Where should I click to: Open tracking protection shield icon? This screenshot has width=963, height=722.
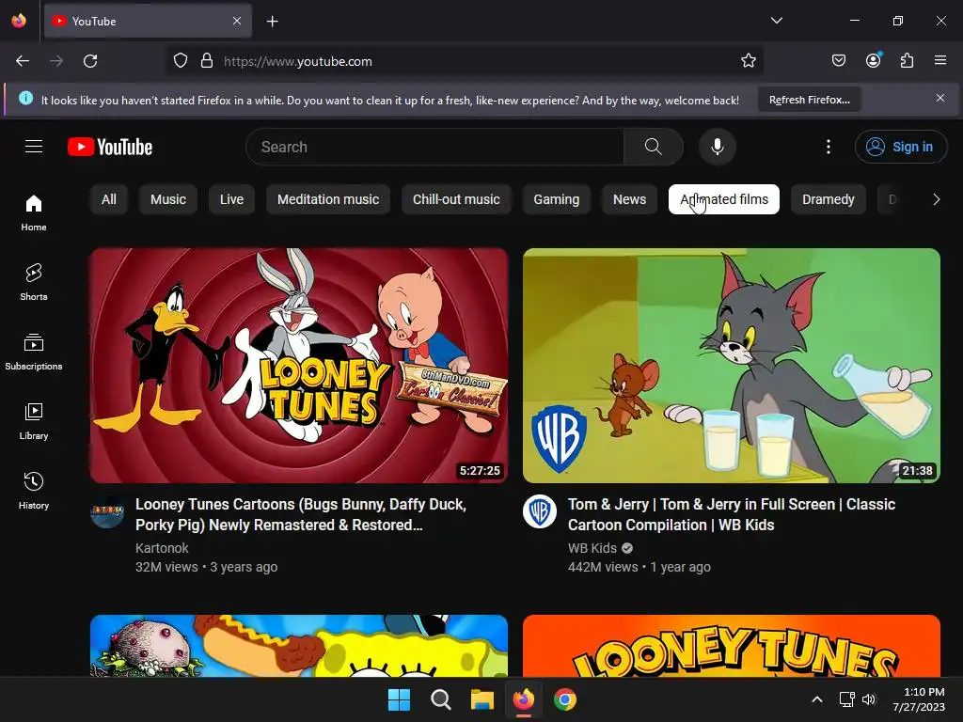point(180,61)
